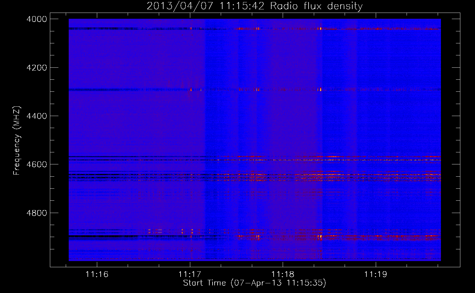475x293 pixels.
Task: Click the 4600 frequency tick label
Action: (37, 164)
